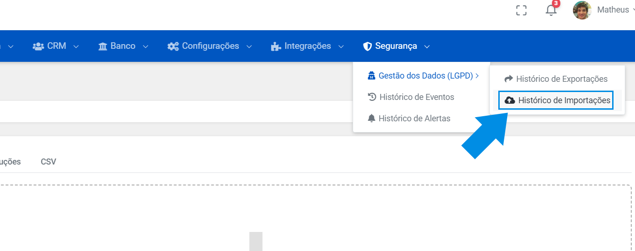Image resolution: width=635 pixels, height=251 pixels.
Task: Expand the Configurações chevron arrow
Action: [249, 46]
